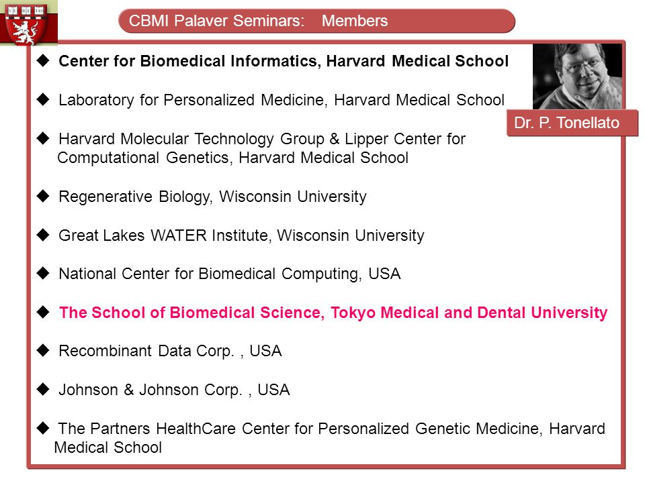
Task: Click the CBMI Palaver Seminars title banner
Action: [x=316, y=21]
